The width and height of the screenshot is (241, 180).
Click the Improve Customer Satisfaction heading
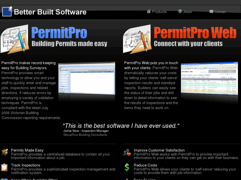[159, 150]
